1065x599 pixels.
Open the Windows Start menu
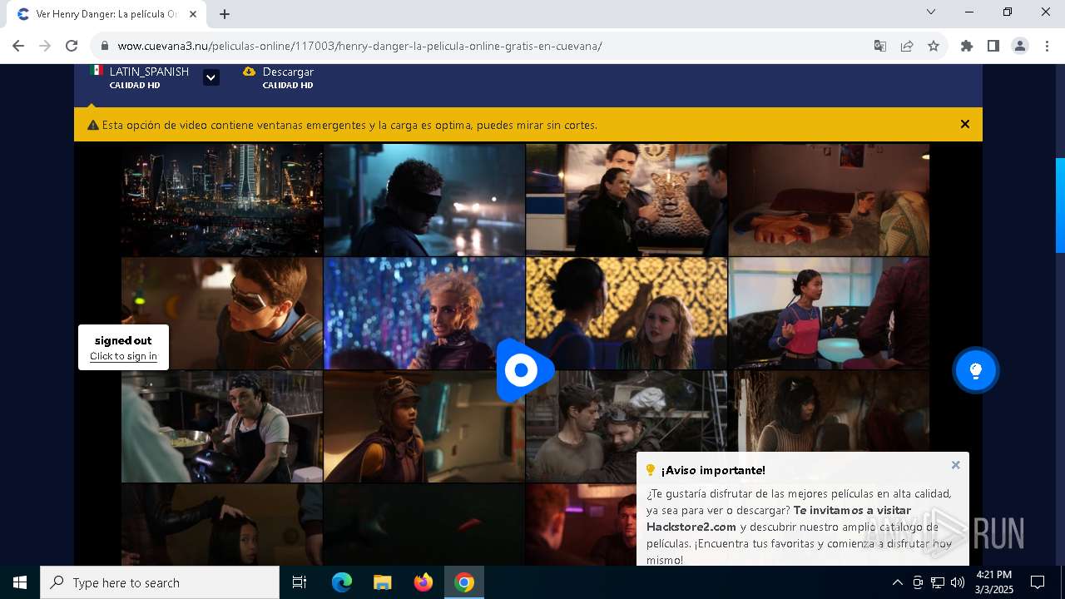20,582
